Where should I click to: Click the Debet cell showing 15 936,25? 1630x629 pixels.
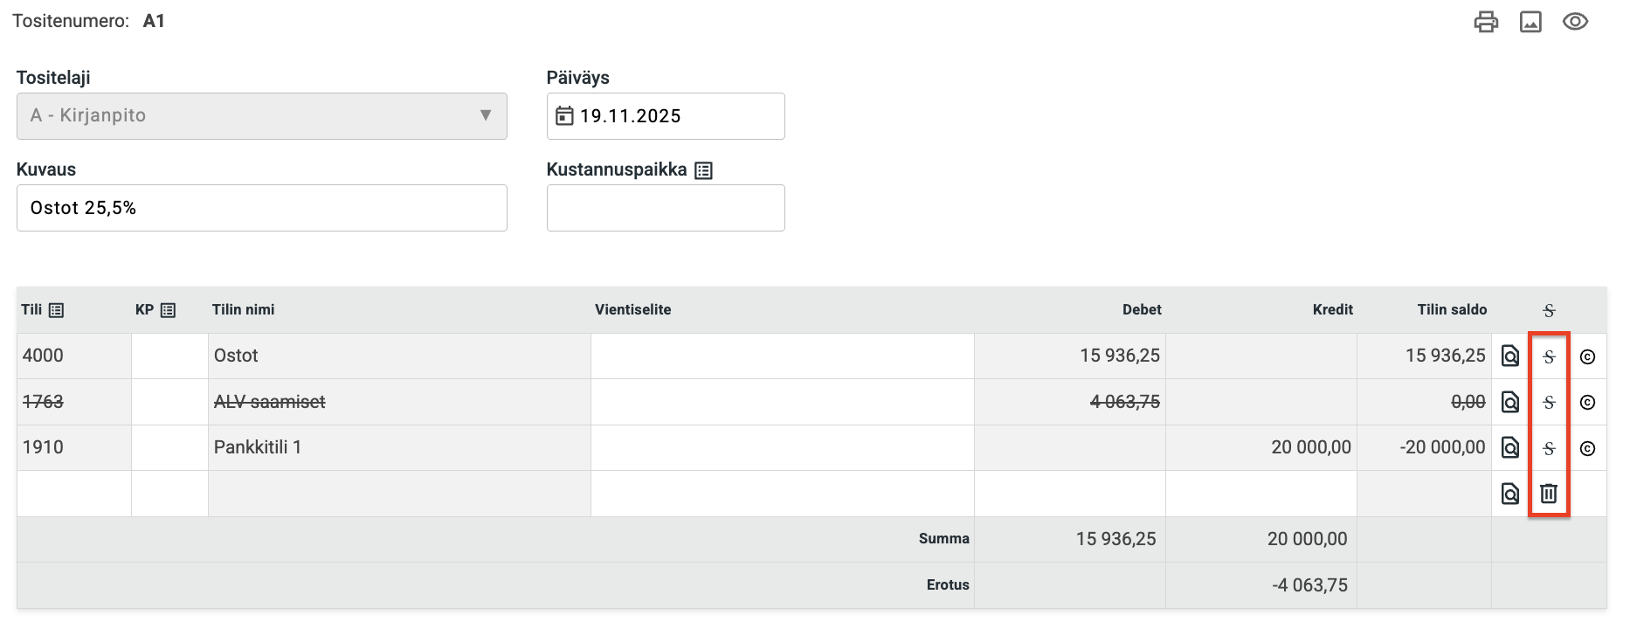point(1069,356)
